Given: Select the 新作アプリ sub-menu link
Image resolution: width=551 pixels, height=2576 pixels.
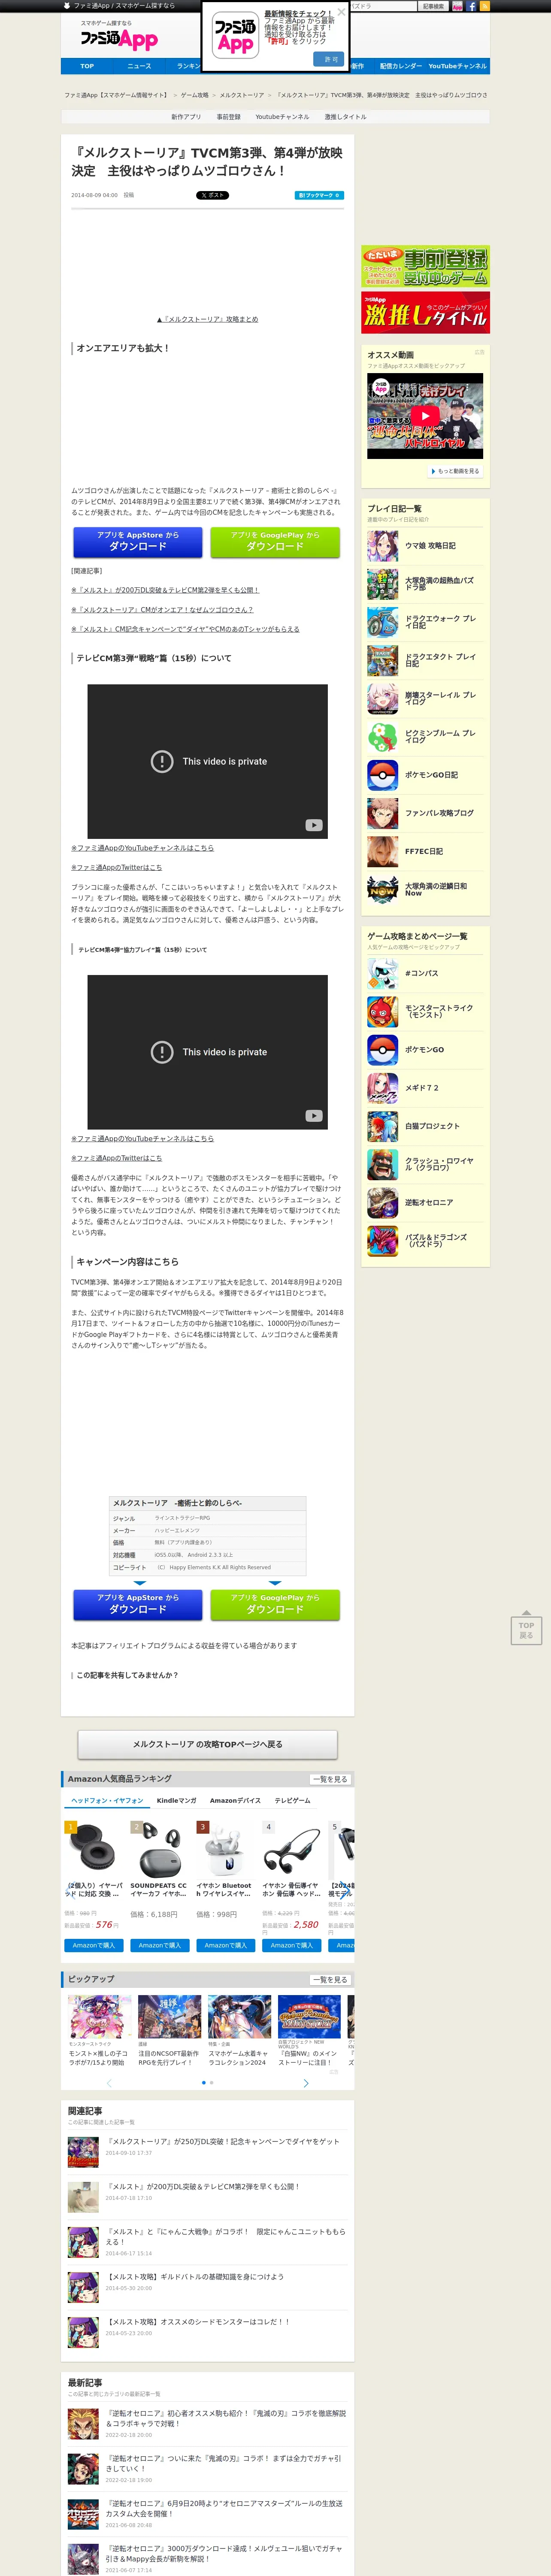Looking at the screenshot, I should tap(186, 117).
